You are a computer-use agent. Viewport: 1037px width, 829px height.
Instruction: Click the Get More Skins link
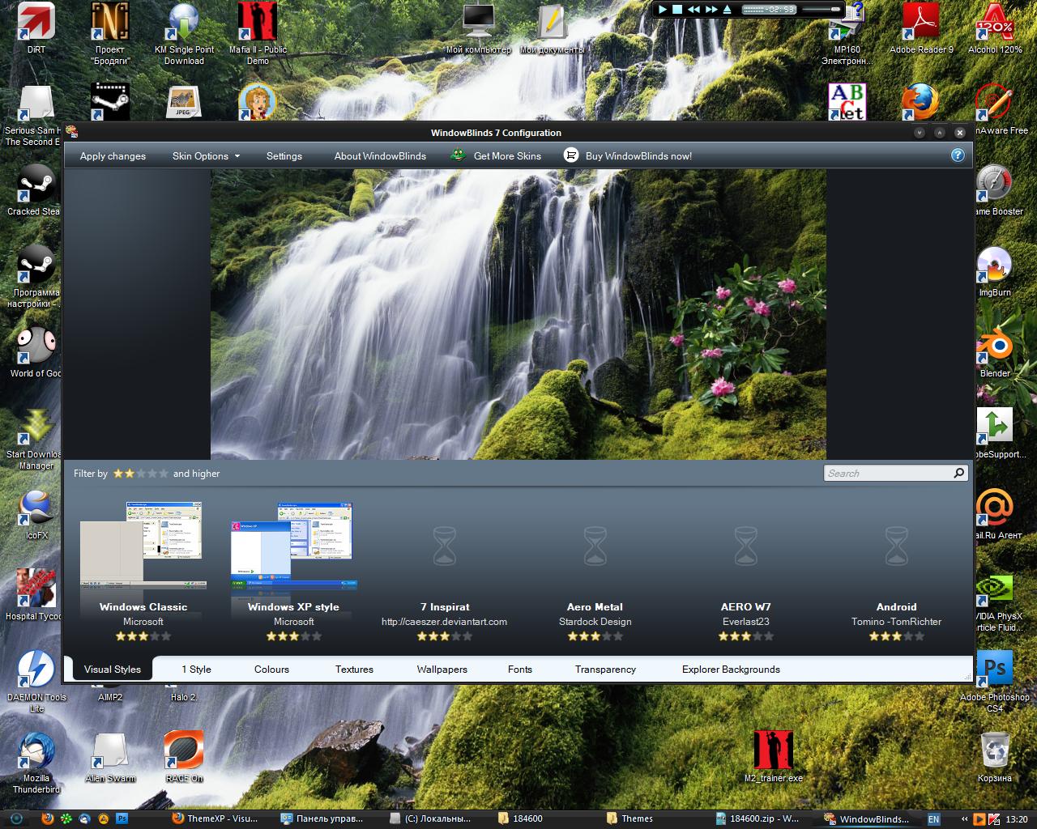(x=507, y=155)
